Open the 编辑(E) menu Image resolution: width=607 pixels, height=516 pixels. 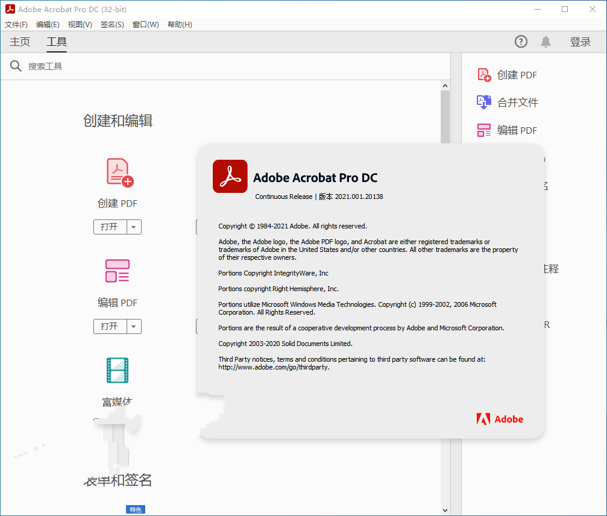point(48,24)
